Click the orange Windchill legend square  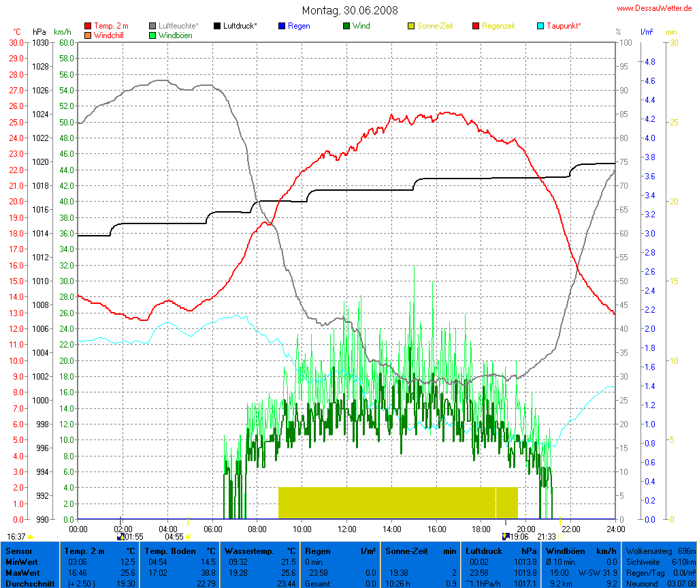88,35
